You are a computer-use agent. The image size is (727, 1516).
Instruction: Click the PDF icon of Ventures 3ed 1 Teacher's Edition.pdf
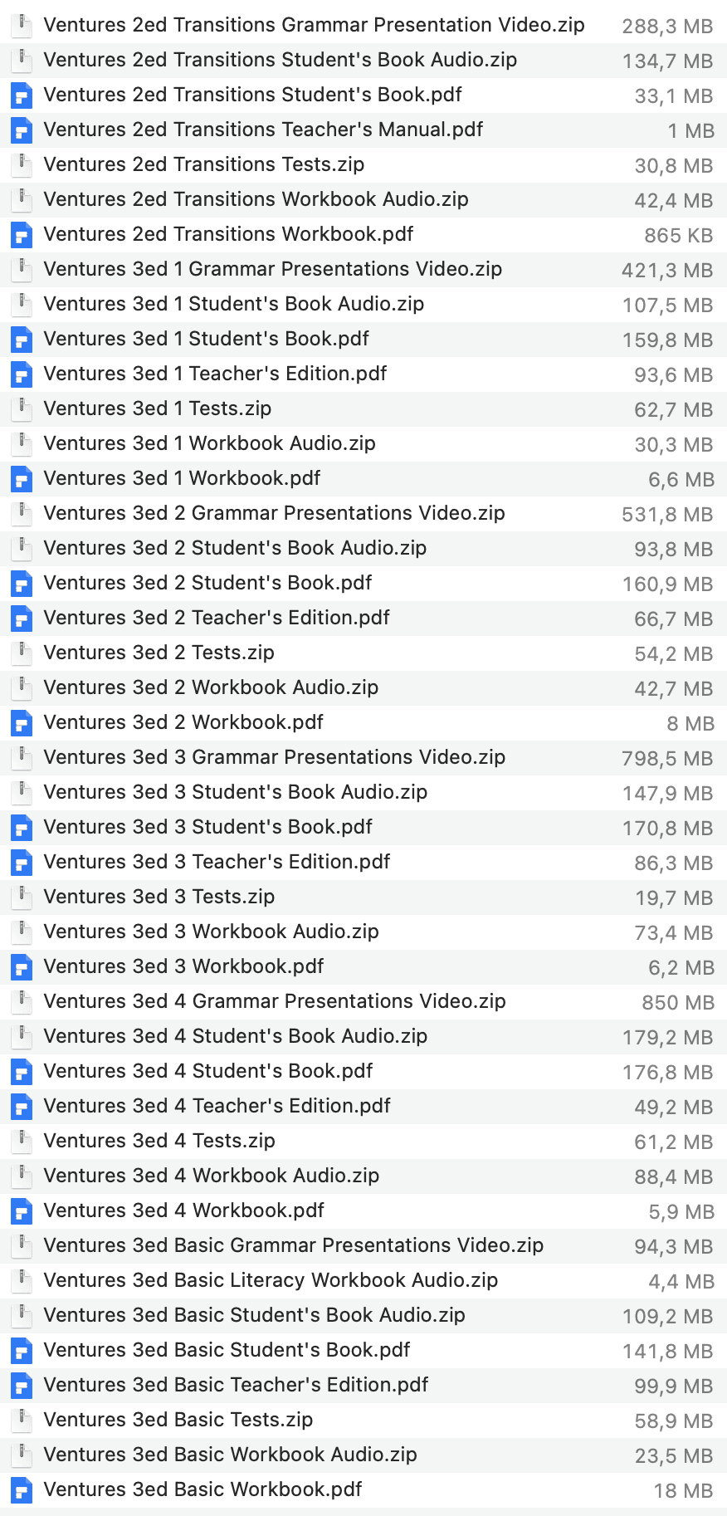22,374
